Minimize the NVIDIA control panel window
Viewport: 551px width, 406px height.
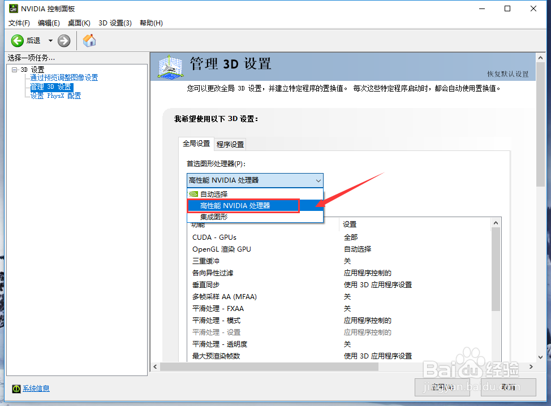pyautogui.click(x=482, y=9)
